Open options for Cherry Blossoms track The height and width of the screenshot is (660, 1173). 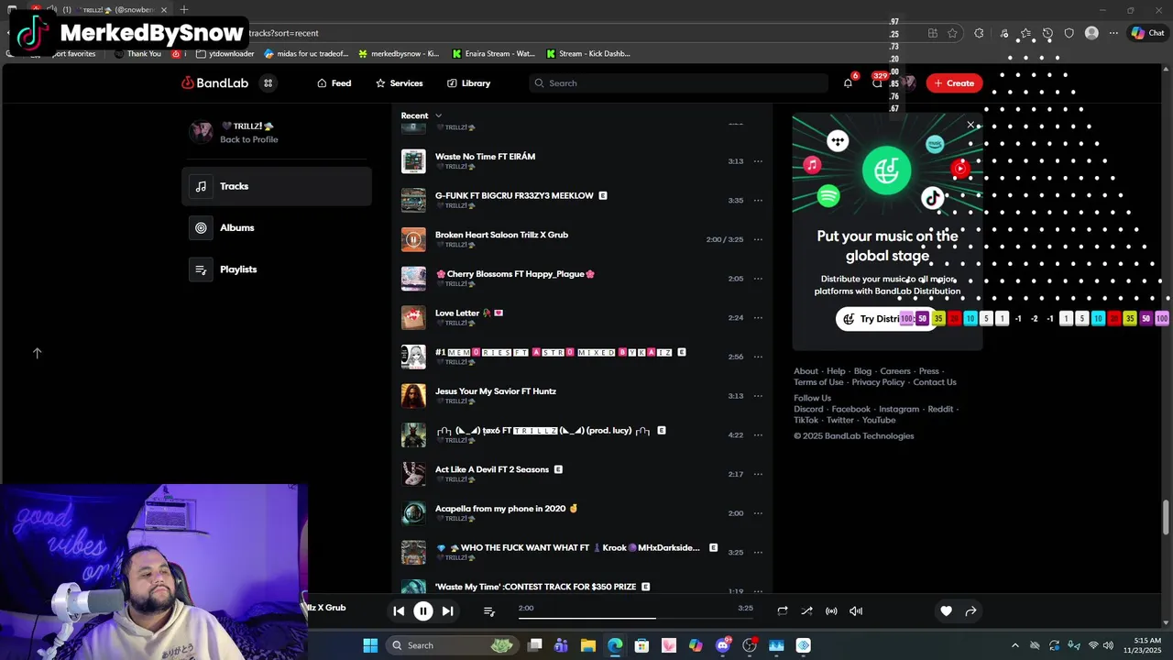coord(758,279)
